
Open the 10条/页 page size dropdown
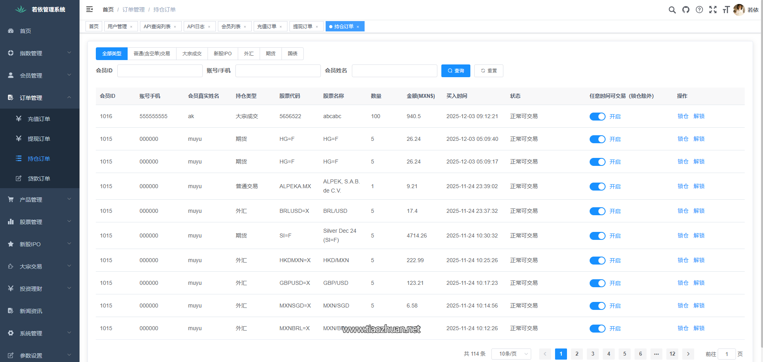pyautogui.click(x=511, y=354)
